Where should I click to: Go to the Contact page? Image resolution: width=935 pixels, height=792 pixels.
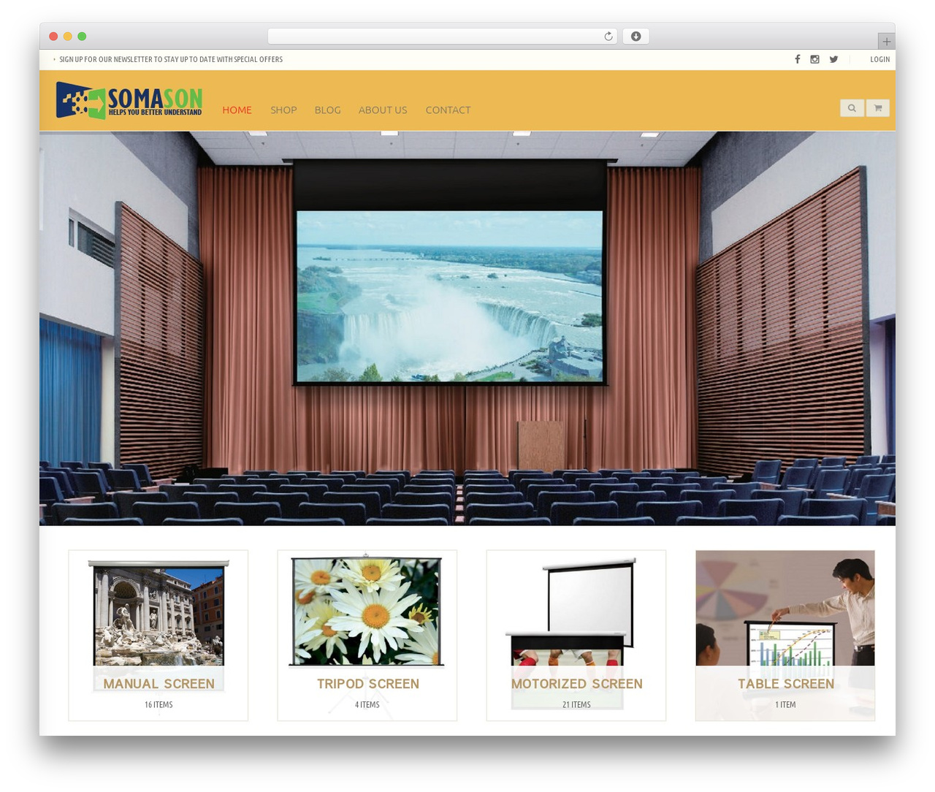coord(448,110)
